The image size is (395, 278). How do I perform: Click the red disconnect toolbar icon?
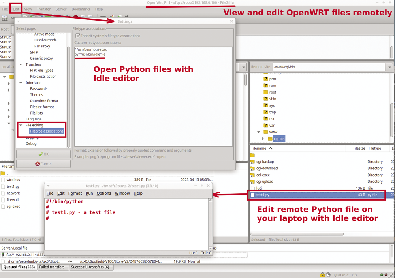(75, 16)
